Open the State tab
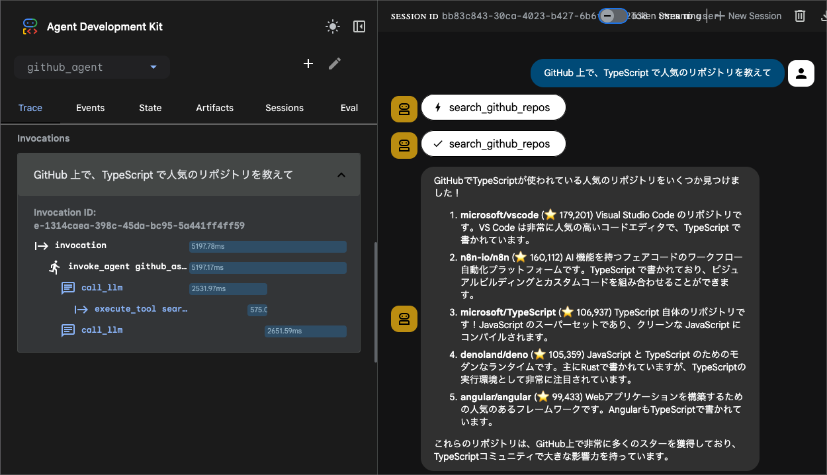 [x=150, y=108]
